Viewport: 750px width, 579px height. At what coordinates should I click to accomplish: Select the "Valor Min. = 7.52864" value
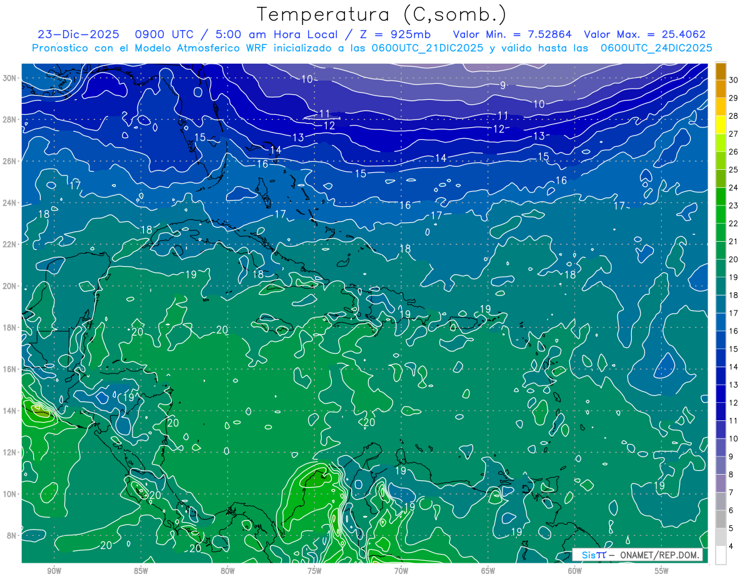click(x=512, y=34)
